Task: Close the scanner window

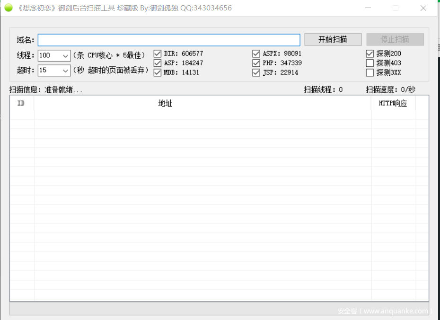Action: click(423, 8)
